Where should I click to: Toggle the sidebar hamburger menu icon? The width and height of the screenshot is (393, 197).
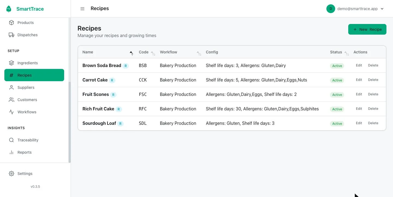(x=82, y=9)
